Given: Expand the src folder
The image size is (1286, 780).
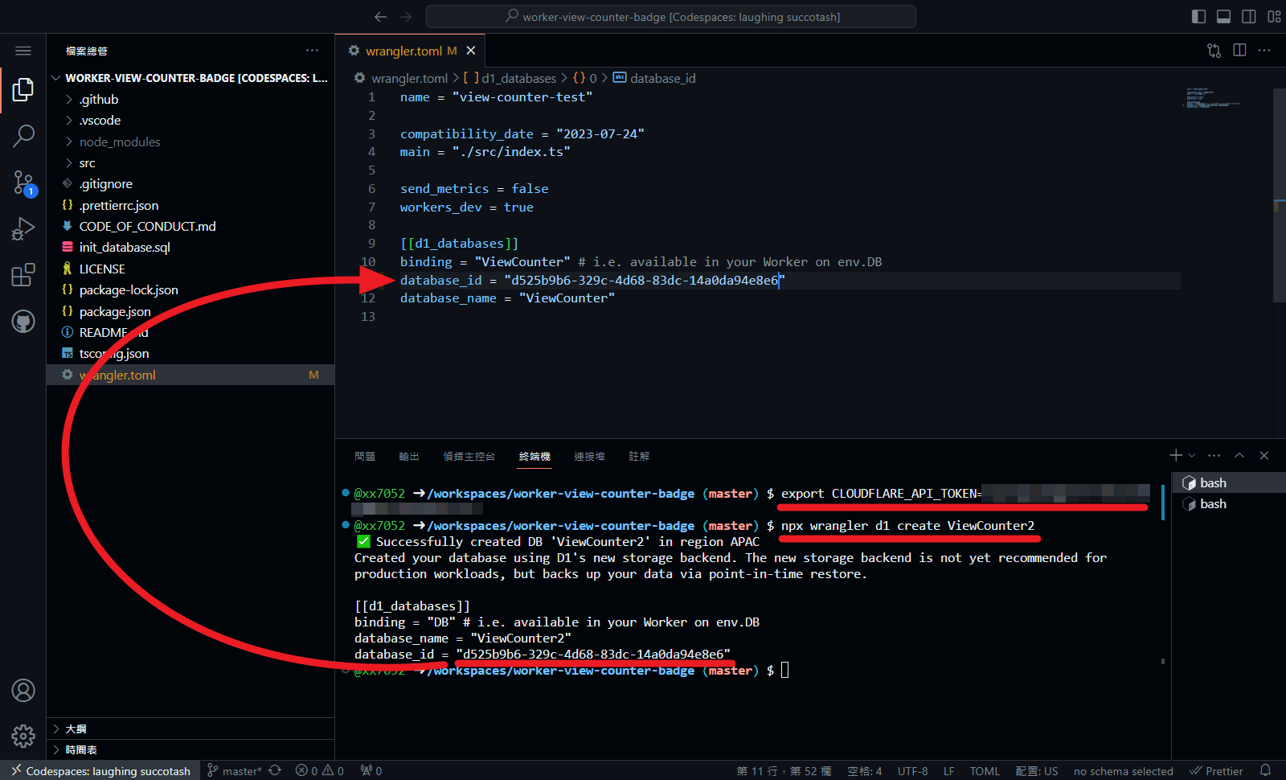Looking at the screenshot, I should (x=87, y=163).
